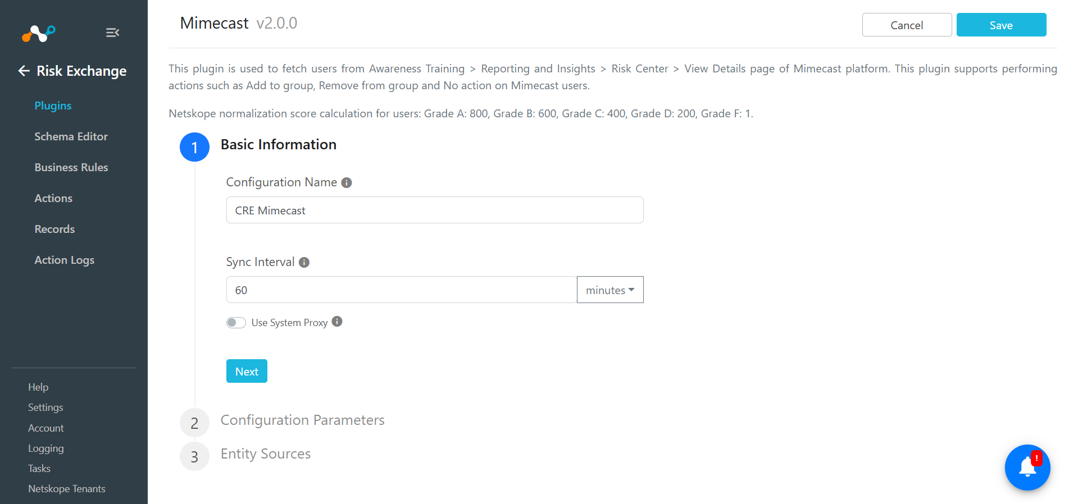
Task: Enable the Use System Proxy toggle
Action: [236, 322]
